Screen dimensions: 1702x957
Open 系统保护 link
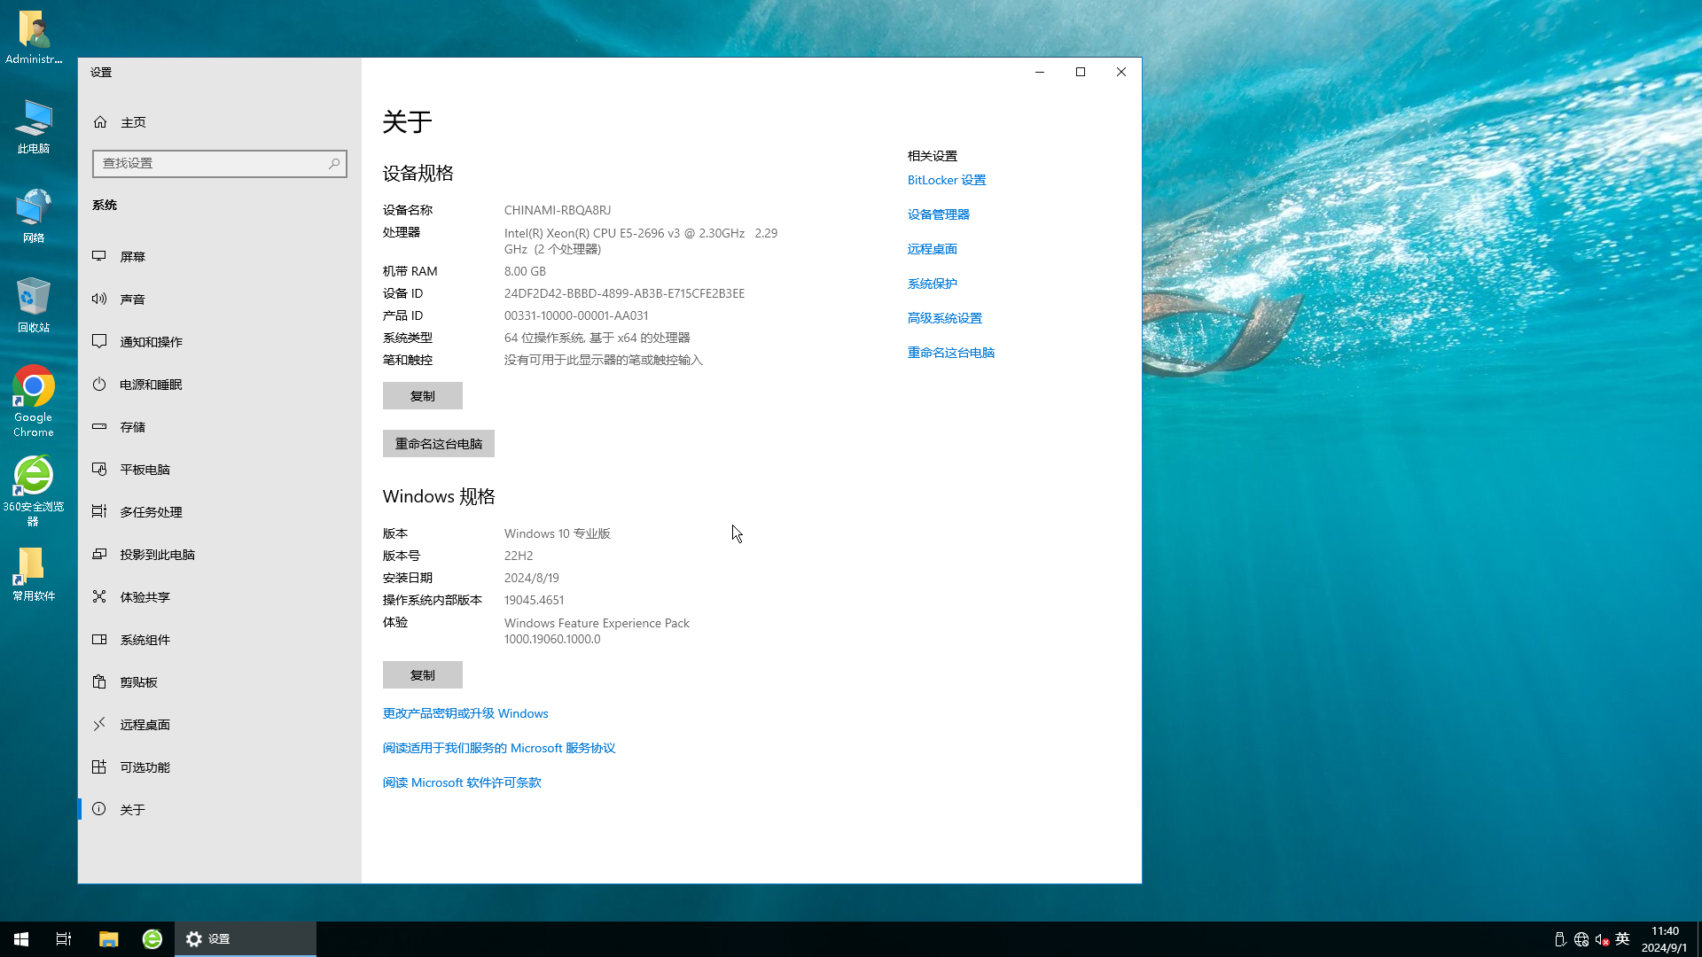click(933, 284)
